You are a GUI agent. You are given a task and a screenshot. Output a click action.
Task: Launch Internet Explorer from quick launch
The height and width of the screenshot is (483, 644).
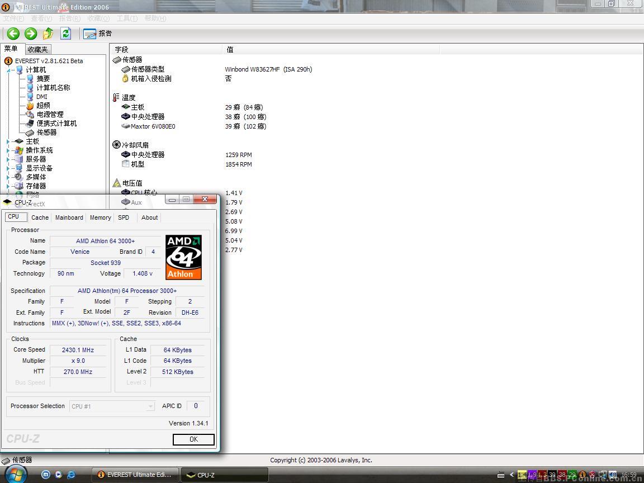point(71,475)
